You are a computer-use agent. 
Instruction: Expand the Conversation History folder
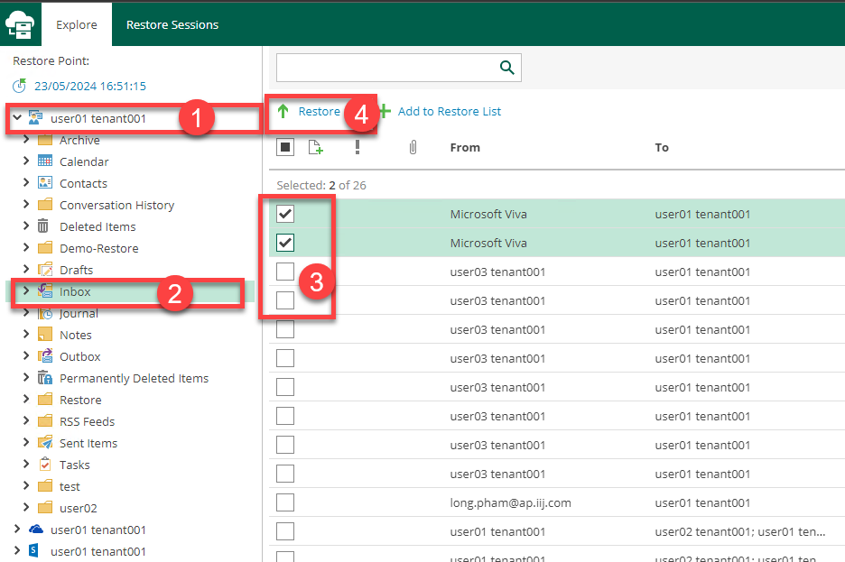(26, 205)
